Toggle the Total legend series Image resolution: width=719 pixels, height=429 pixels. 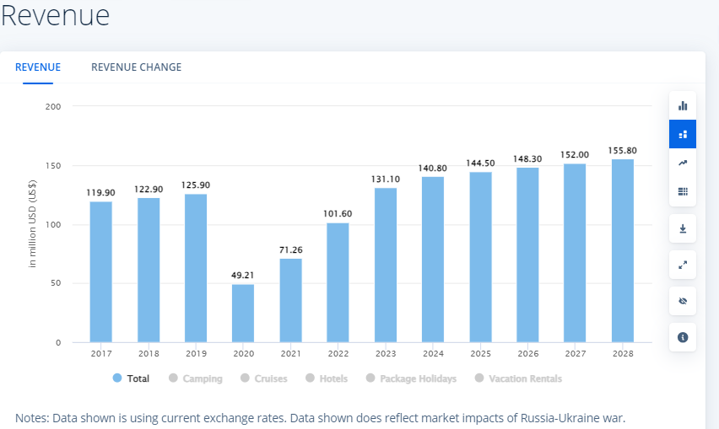[x=131, y=378]
